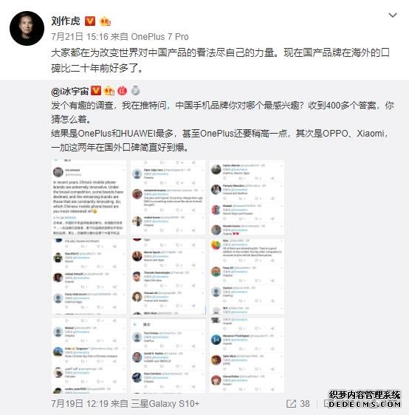Open the center replies screenshot thumbnail
The image size is (409, 415).
click(168, 276)
